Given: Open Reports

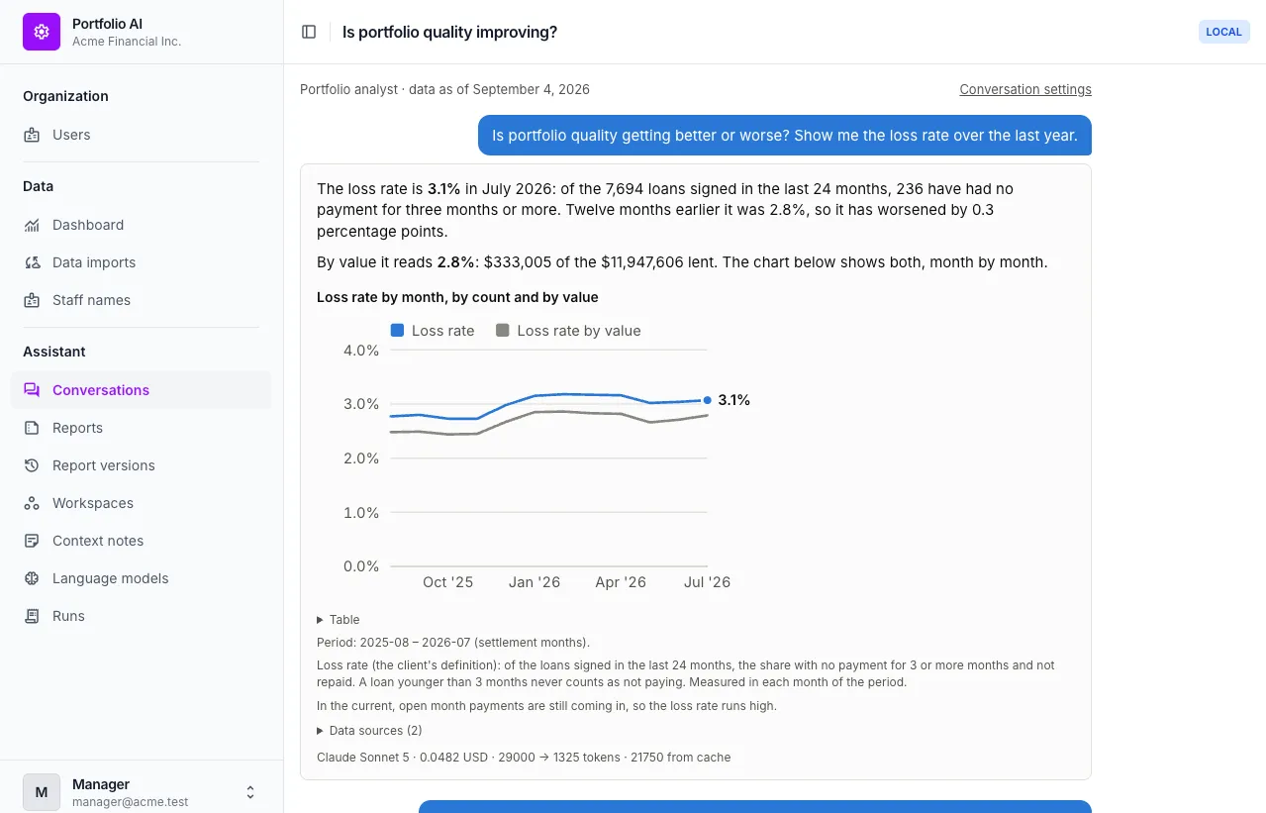Looking at the screenshot, I should pos(141,428).
